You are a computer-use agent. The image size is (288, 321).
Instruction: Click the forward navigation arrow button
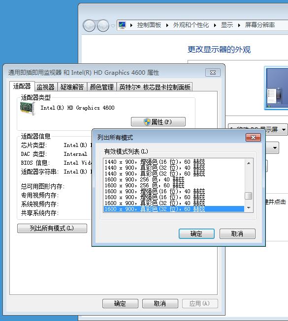103,26
